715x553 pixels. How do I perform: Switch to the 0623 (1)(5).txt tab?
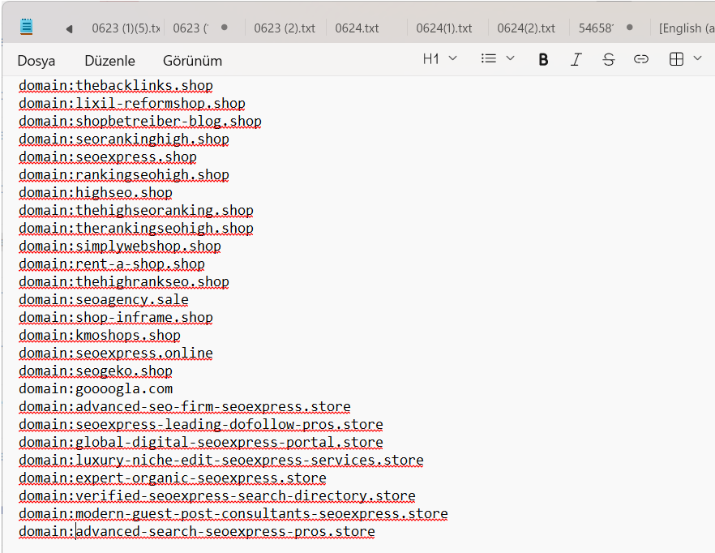[126, 28]
